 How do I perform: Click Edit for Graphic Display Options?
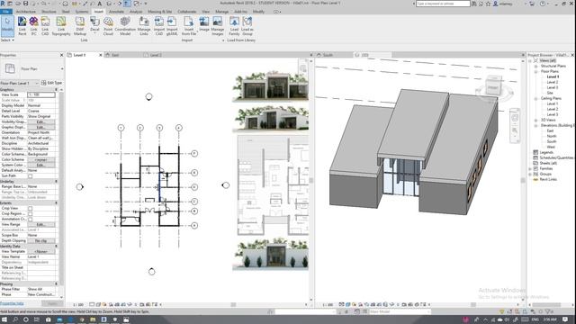40,127
